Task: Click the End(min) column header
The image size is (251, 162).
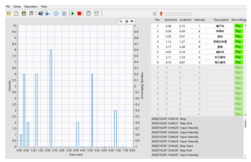Action: (186, 20)
